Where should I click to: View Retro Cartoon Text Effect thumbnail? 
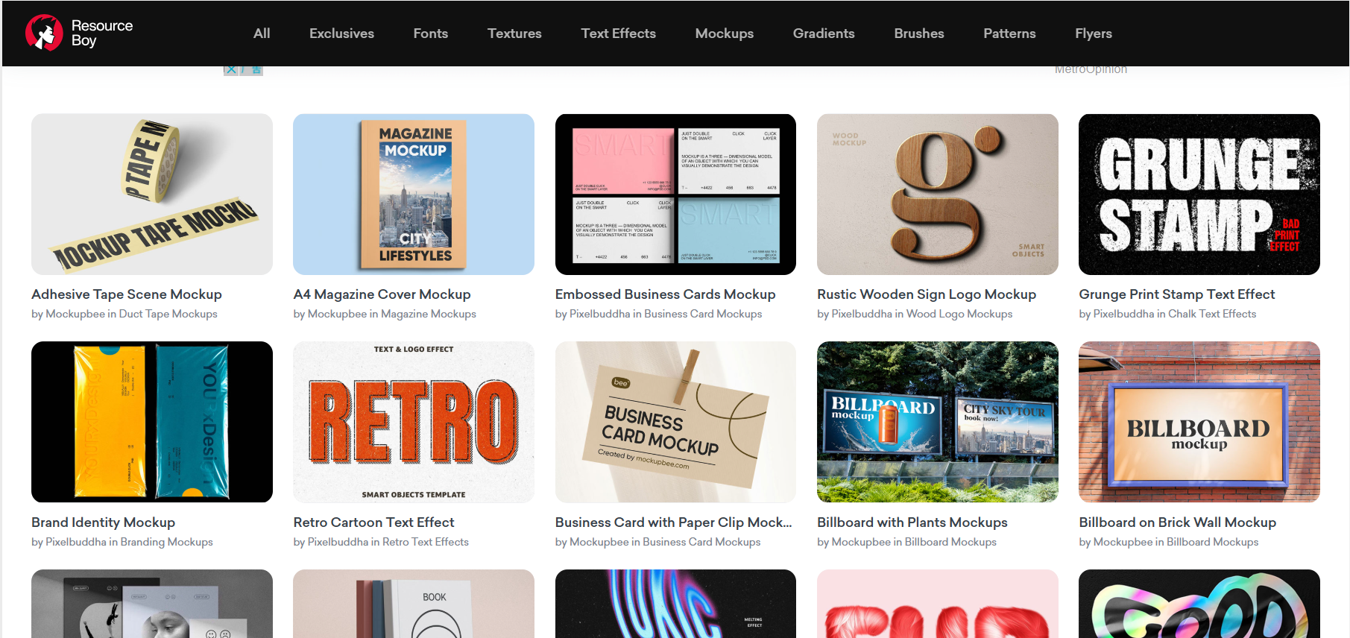(x=414, y=422)
